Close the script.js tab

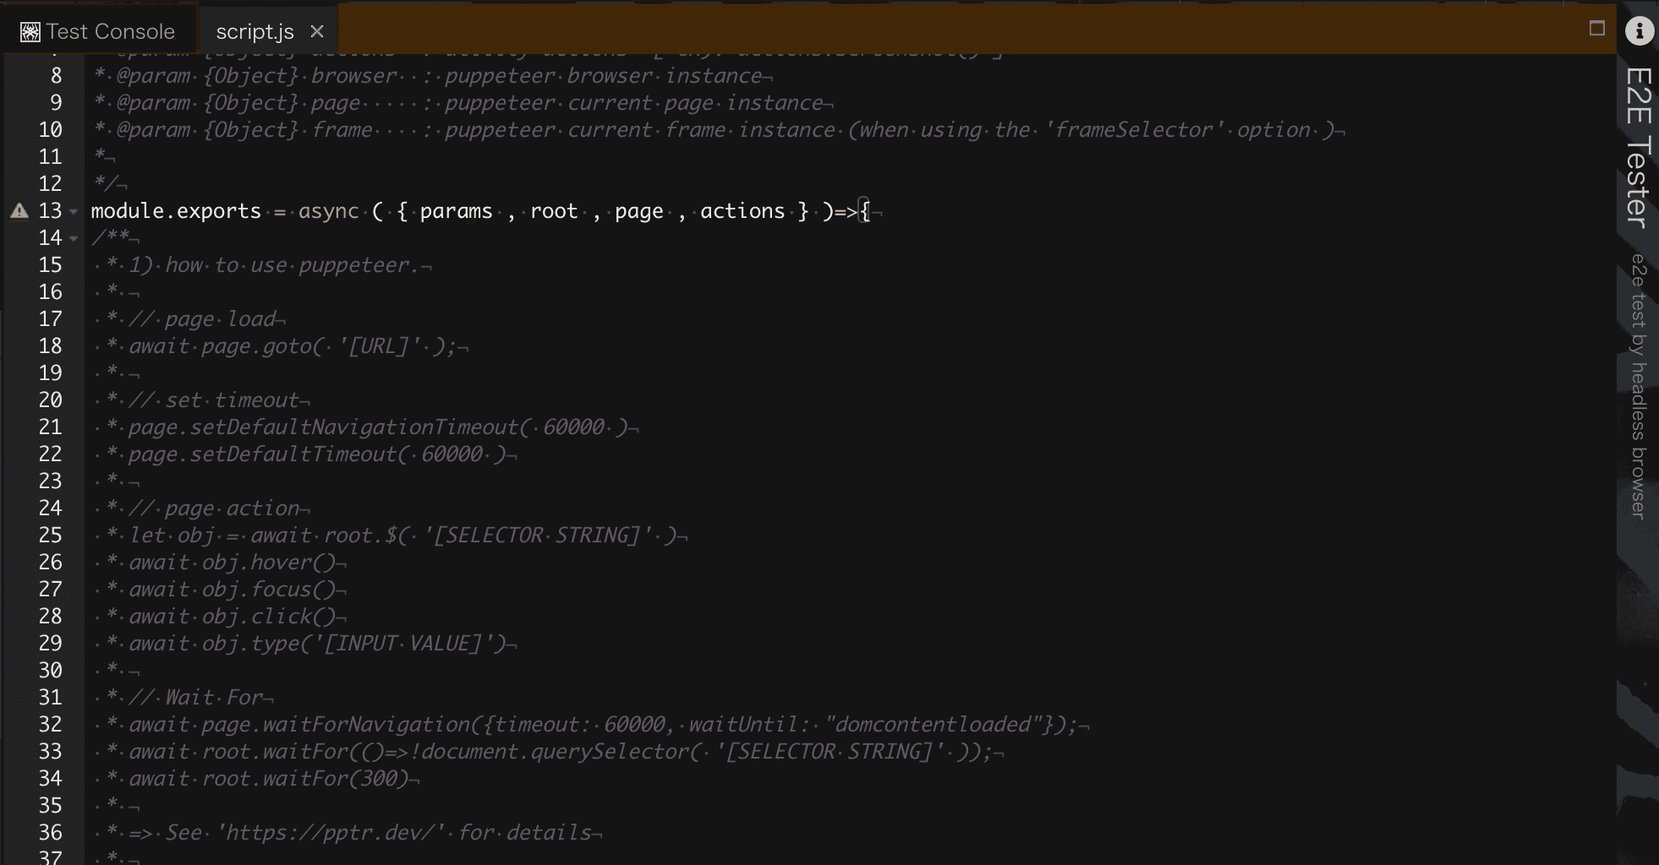pyautogui.click(x=317, y=31)
